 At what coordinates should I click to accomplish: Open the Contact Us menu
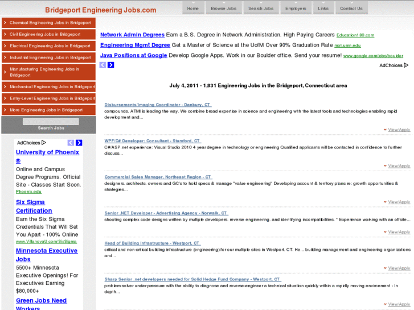coord(351,7)
